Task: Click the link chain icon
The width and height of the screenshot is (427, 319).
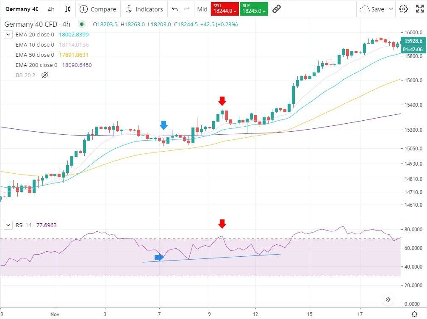Action: click(277, 9)
